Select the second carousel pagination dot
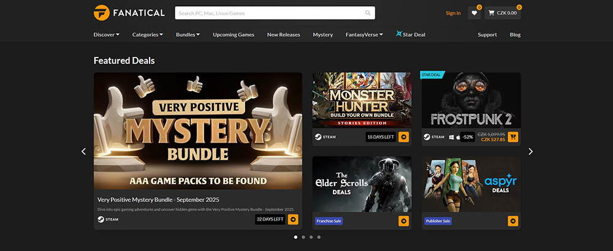This screenshot has width=613, height=251. (303, 237)
